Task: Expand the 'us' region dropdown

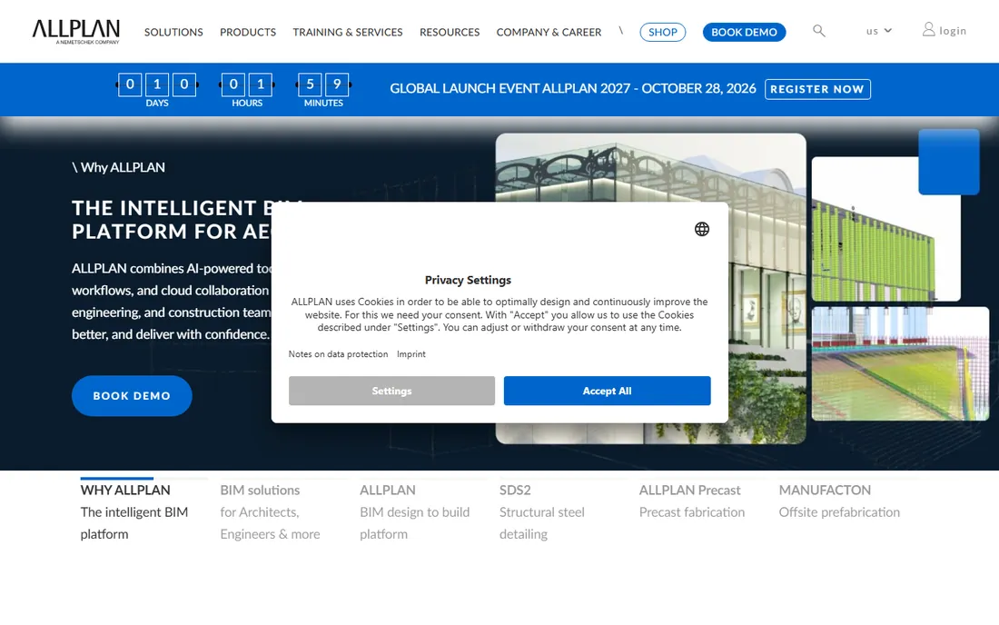Action: 878,31
